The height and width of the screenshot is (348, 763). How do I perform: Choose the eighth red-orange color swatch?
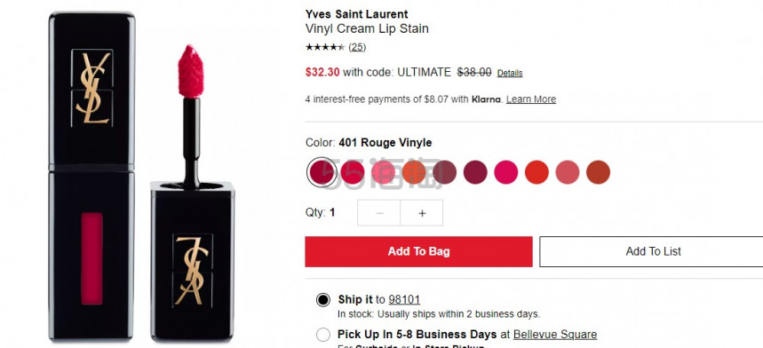pyautogui.click(x=536, y=172)
